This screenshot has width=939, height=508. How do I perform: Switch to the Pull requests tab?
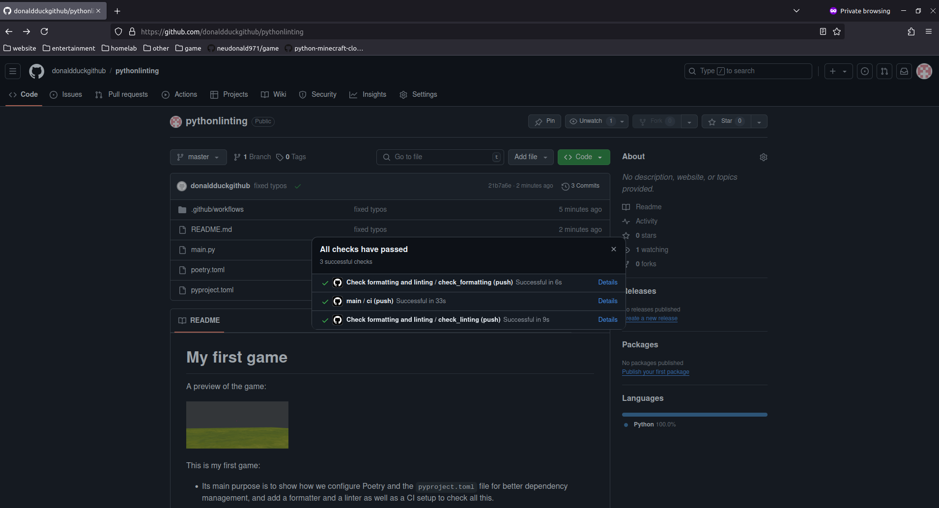[121, 94]
